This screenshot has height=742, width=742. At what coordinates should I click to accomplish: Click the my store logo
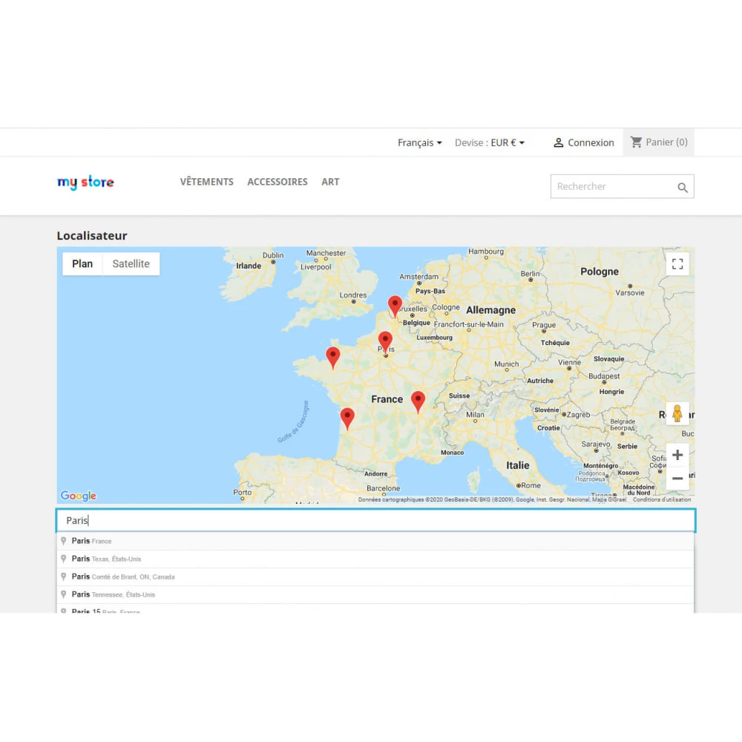(85, 183)
